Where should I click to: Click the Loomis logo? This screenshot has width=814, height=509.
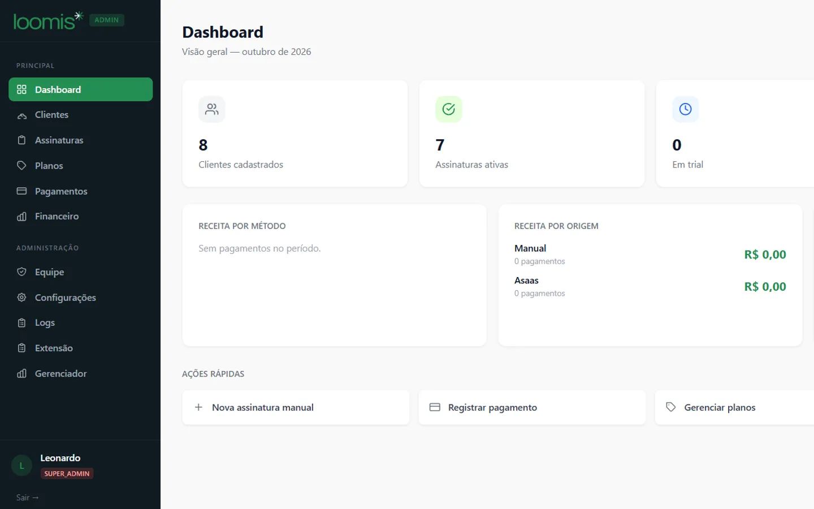pyautogui.click(x=48, y=20)
